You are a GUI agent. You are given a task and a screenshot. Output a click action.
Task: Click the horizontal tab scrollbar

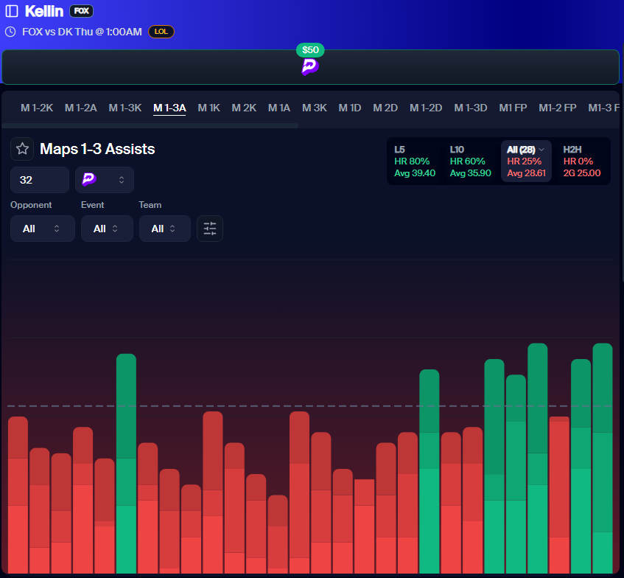point(150,126)
